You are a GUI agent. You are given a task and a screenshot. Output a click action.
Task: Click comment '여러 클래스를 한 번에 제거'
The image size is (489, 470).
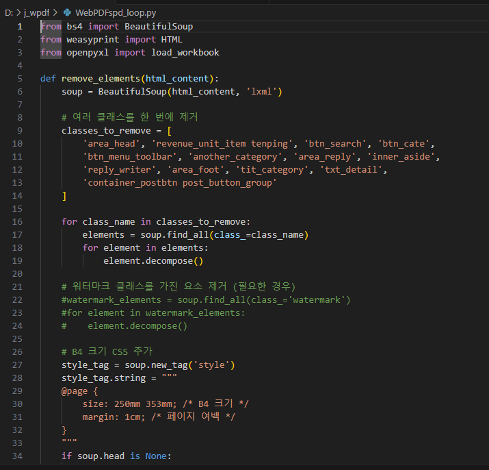[130, 117]
